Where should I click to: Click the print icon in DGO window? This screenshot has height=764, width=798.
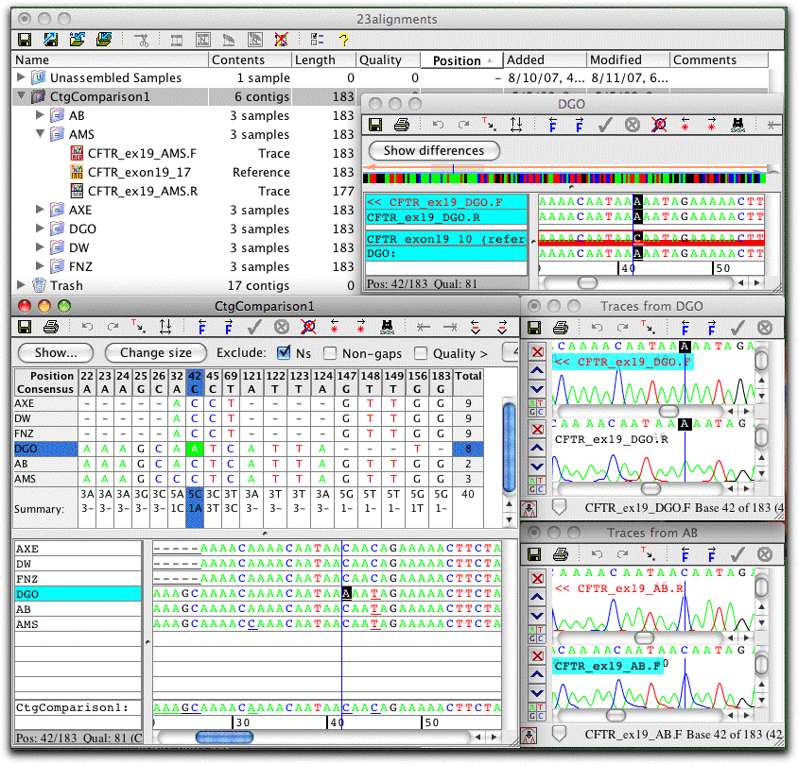click(402, 125)
